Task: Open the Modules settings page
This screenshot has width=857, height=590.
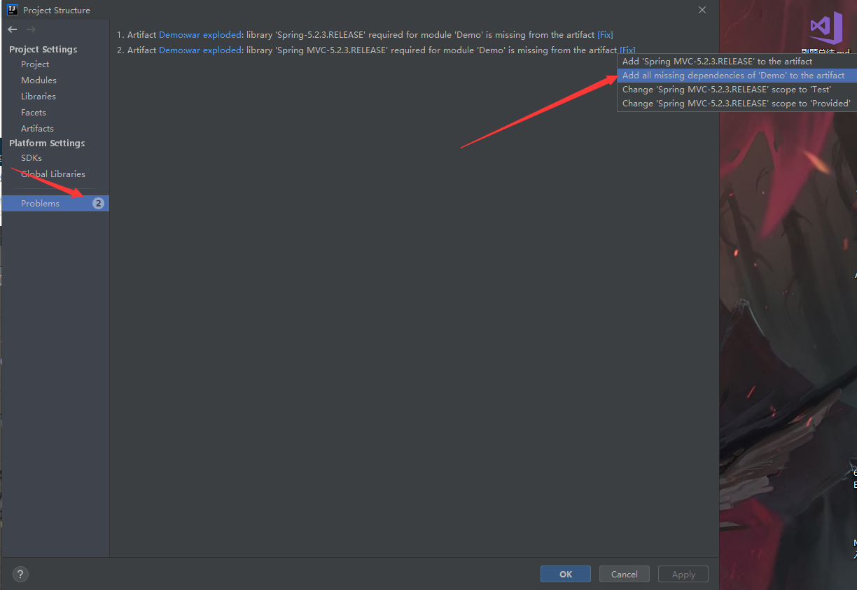Action: [39, 80]
